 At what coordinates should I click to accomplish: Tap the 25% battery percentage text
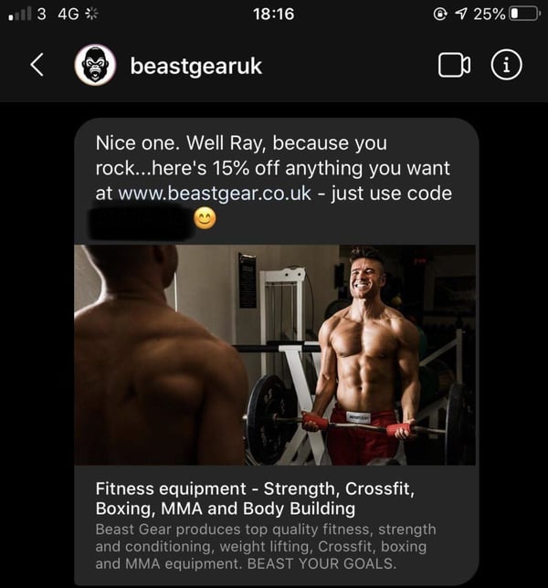[x=490, y=15]
